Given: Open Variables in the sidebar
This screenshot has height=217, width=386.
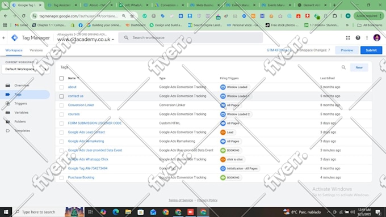Looking at the screenshot, I should [22, 113].
